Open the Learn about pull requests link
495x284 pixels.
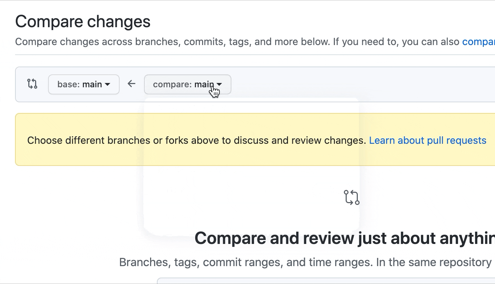(x=428, y=140)
